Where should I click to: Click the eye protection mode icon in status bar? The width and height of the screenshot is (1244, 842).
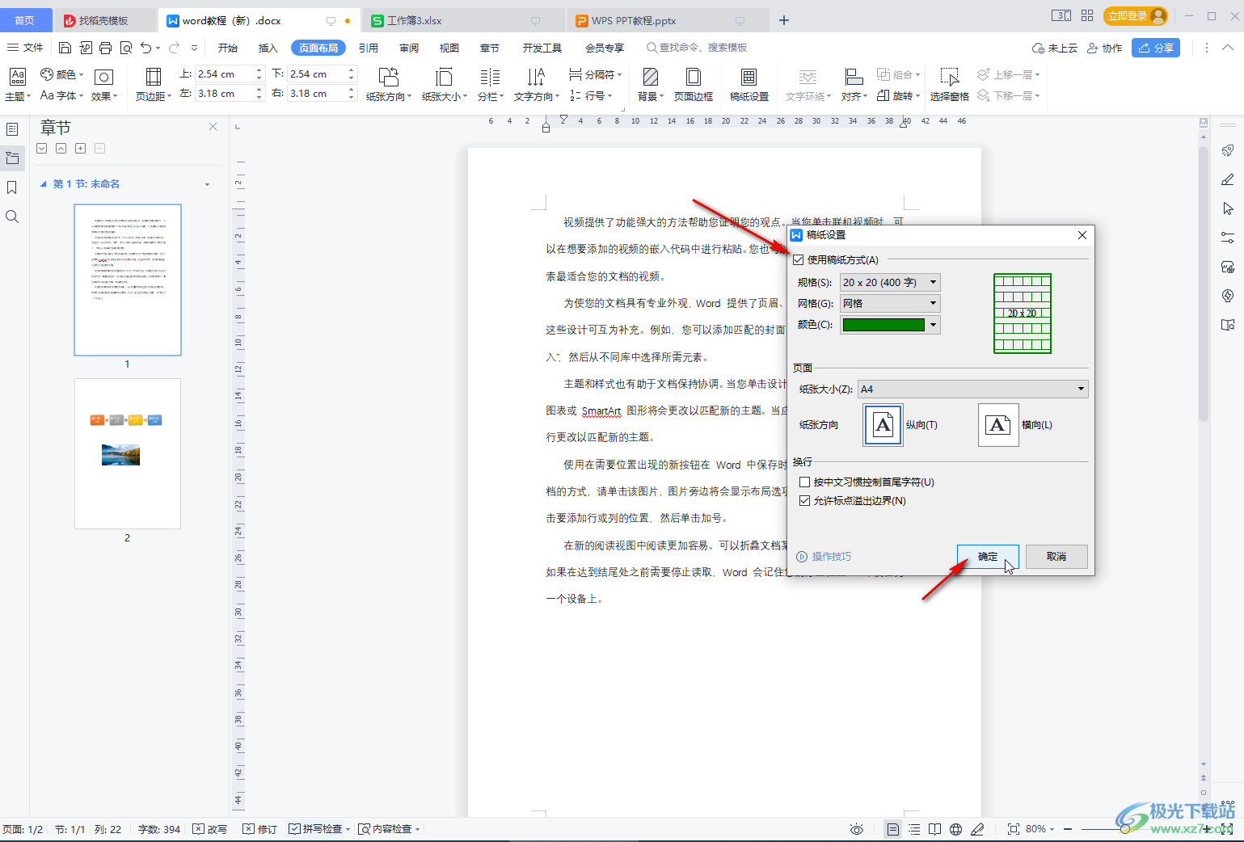pyautogui.click(x=857, y=829)
